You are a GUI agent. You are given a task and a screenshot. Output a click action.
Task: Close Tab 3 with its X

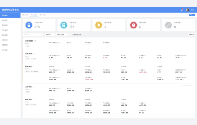pyautogui.click(x=45, y=15)
